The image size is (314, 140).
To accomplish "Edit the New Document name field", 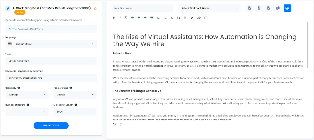I will pyautogui.click(x=142, y=8).
